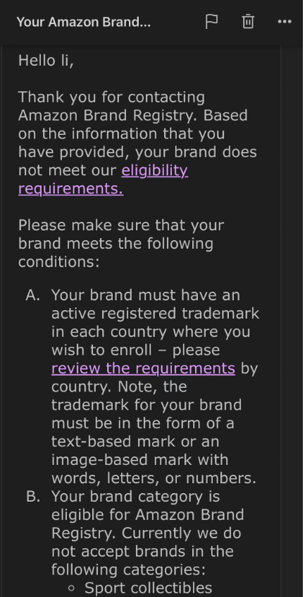Screen dimensions: 305x597
Task: Click the "active registered trademark" line
Action: (x=156, y=314)
